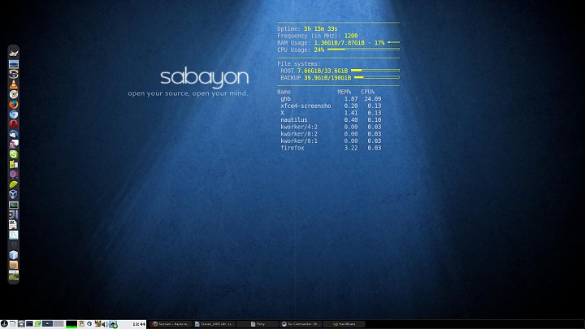
Task: Click the 'ghb' process name in Conky
Action: pos(285,99)
